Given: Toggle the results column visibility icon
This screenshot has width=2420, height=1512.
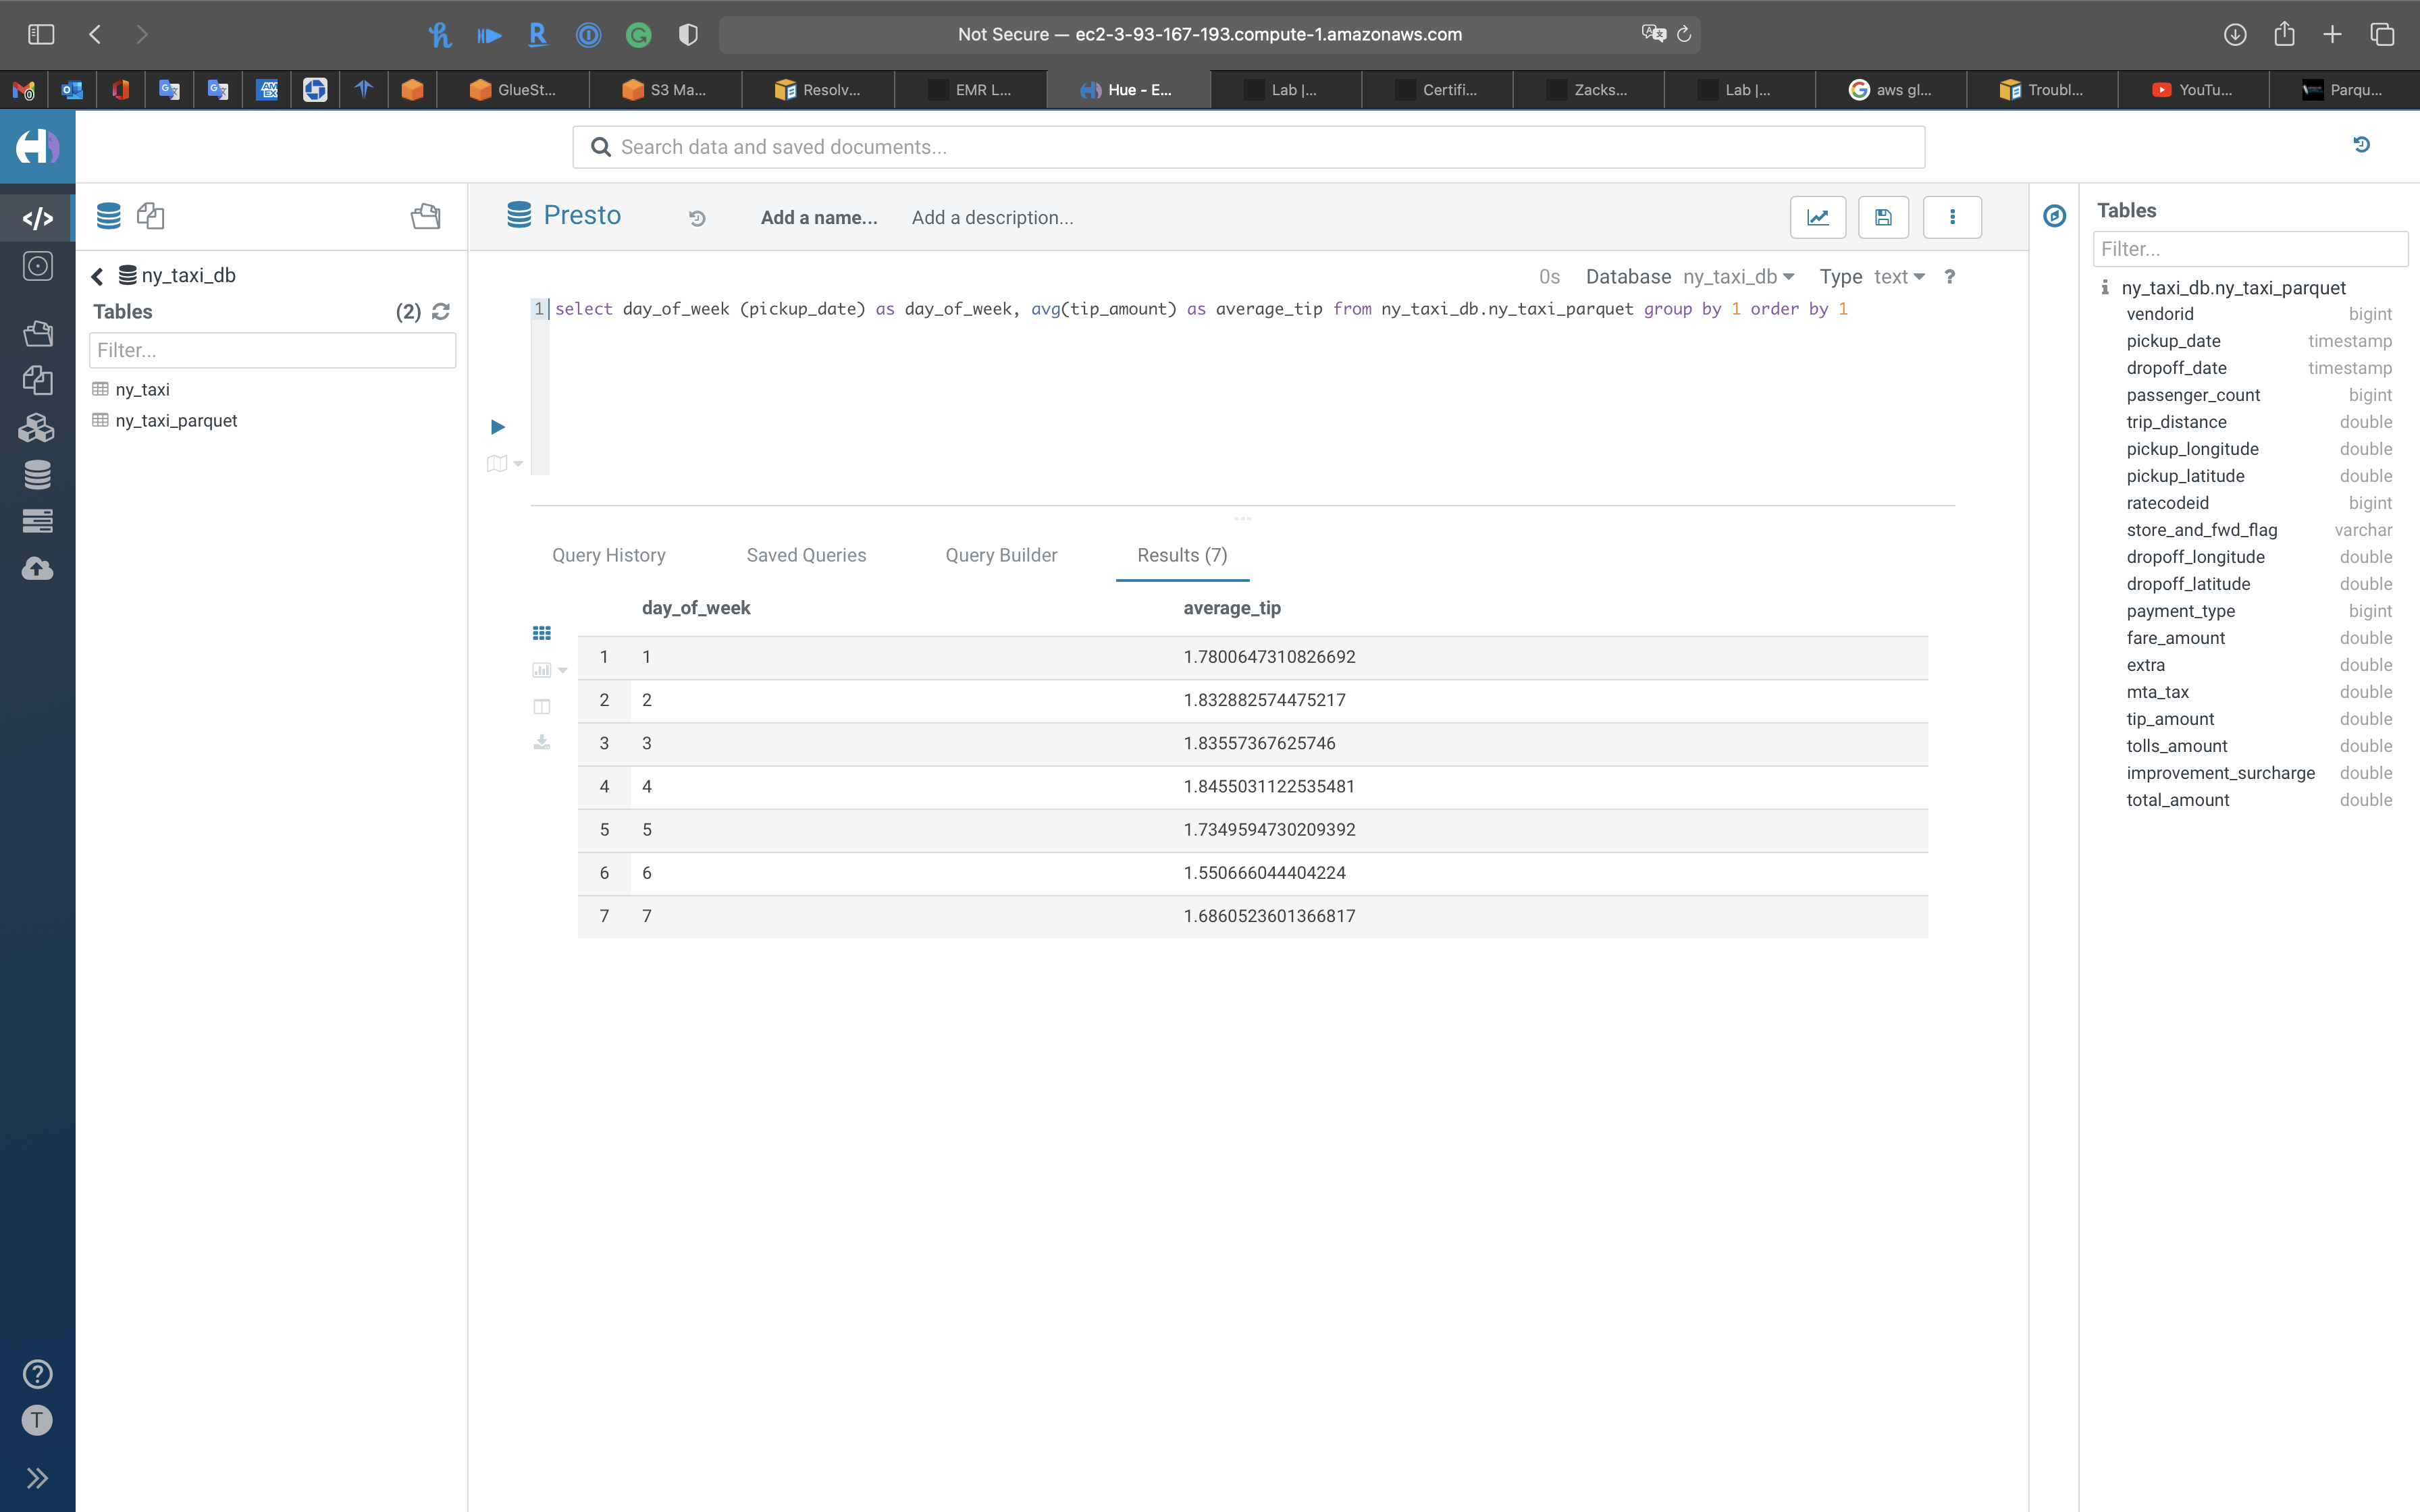Looking at the screenshot, I should tap(542, 707).
